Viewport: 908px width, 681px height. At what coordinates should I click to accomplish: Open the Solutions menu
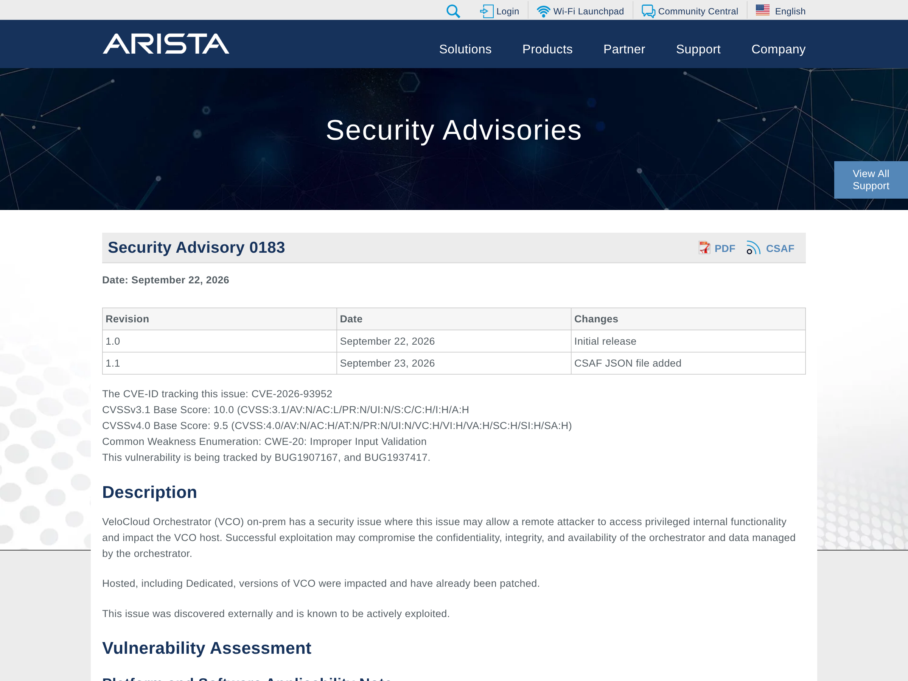(465, 49)
